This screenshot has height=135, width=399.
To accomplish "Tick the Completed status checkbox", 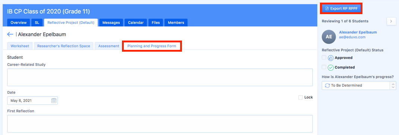I will pos(324,67).
